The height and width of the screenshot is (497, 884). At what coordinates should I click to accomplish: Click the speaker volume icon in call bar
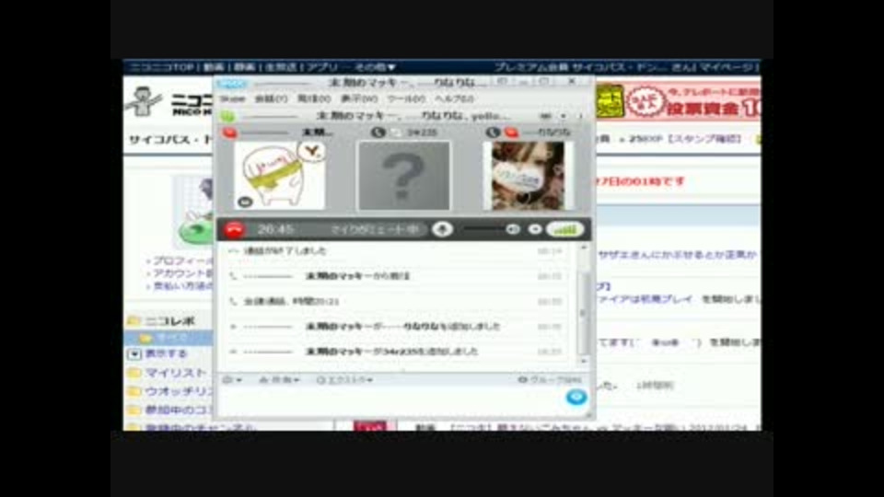click(513, 229)
